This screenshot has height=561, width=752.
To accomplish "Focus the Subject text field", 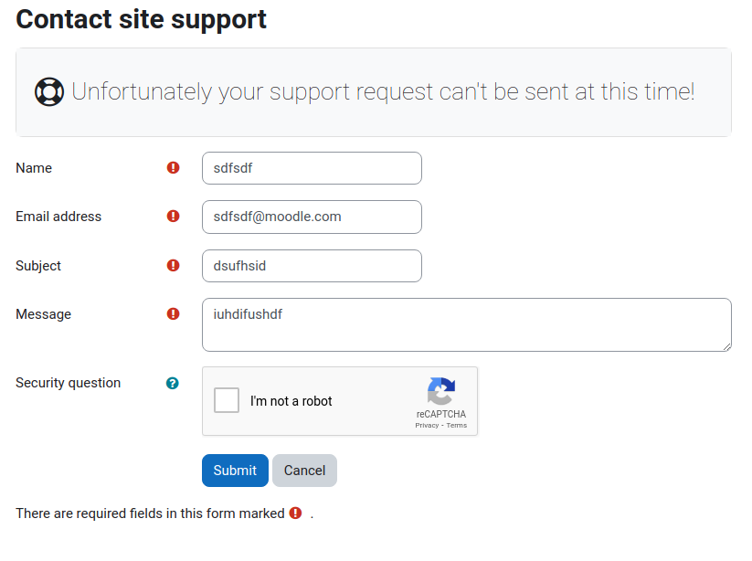I will [312, 266].
